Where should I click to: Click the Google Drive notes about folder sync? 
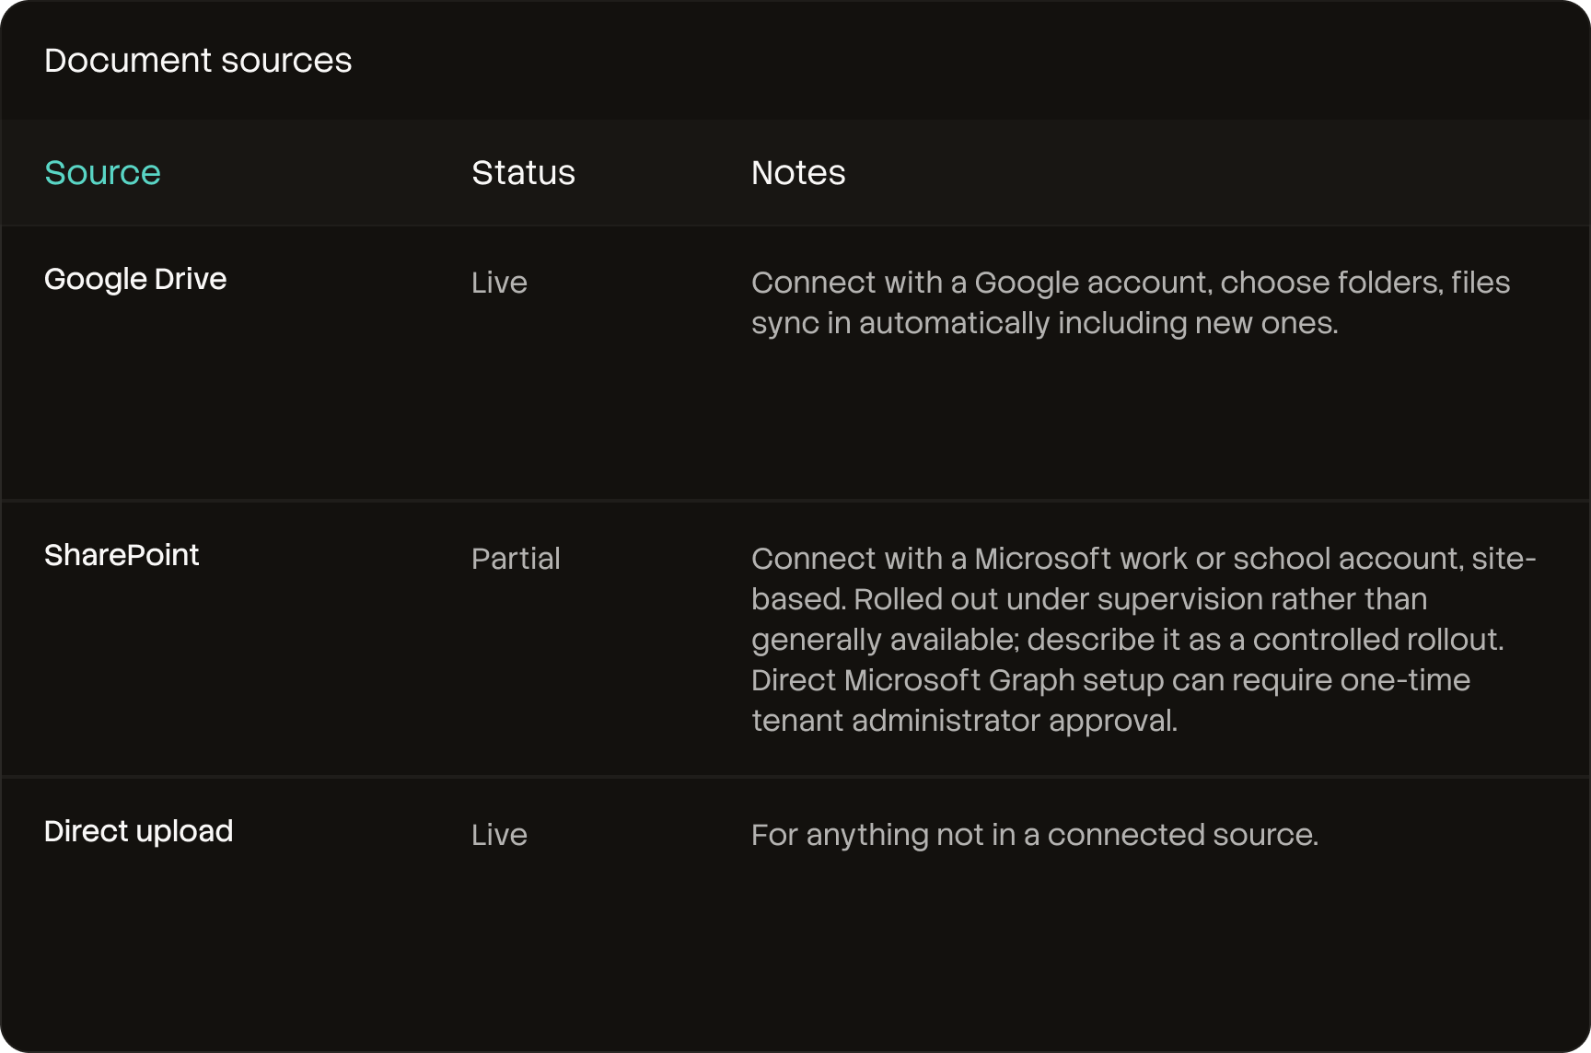(1131, 303)
